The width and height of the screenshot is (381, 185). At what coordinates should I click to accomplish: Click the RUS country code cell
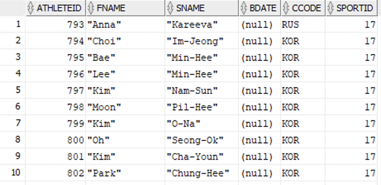click(291, 25)
